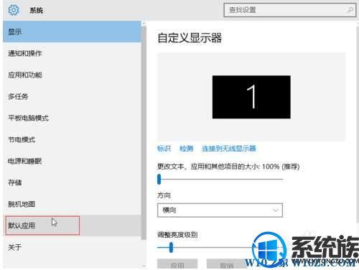Focus the 查找设置 search field

(x=290, y=10)
